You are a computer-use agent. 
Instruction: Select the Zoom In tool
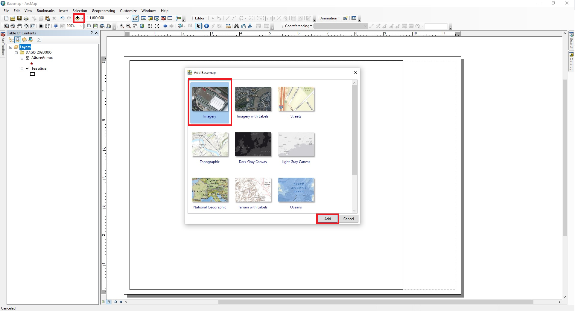click(122, 26)
